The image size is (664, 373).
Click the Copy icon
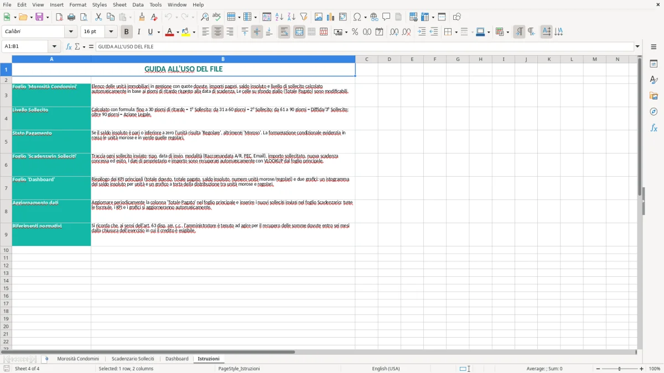point(110,17)
